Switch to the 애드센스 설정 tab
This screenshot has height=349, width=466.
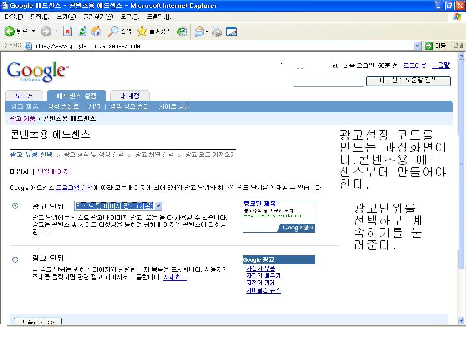tap(76, 96)
